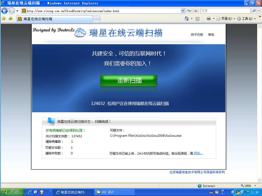
Task: Click the computer monitor scan status icon
Action: pyautogui.click(x=51, y=121)
